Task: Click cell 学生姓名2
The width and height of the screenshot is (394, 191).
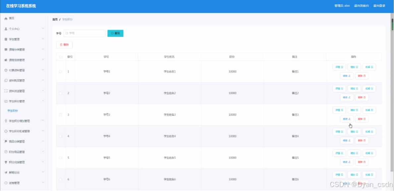Action: pos(170,93)
